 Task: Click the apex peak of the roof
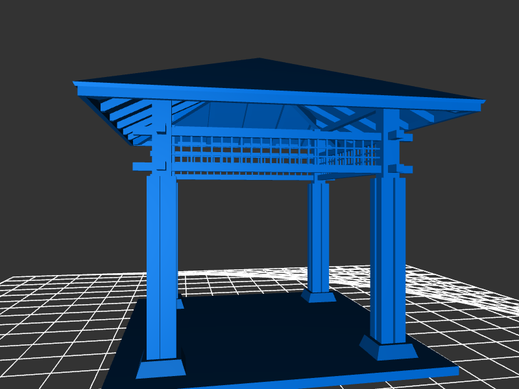259,60
